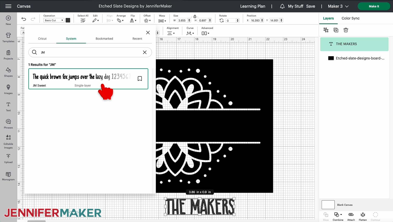Expand the Edit dropdown
Image resolution: width=393 pixels, height=222 pixels.
(x=96, y=20)
